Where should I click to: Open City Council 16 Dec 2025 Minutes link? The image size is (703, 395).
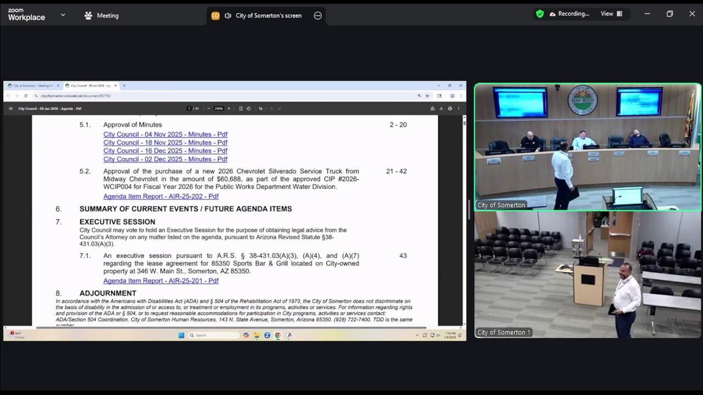point(165,151)
